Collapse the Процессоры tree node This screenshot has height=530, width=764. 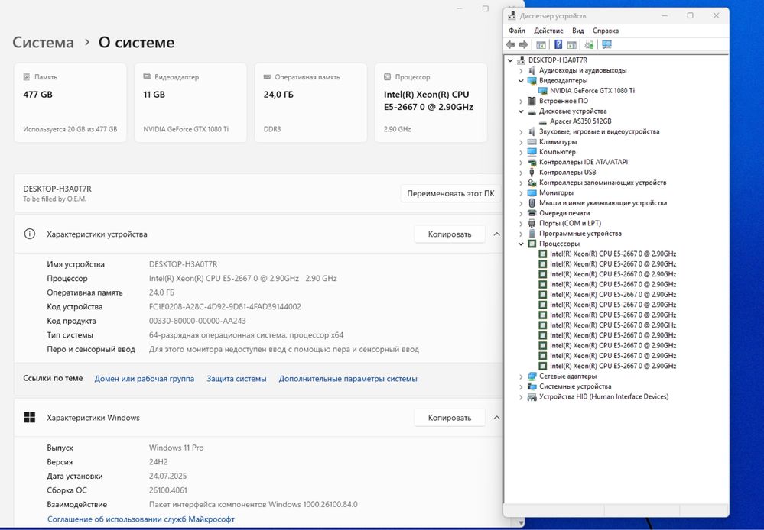[521, 244]
